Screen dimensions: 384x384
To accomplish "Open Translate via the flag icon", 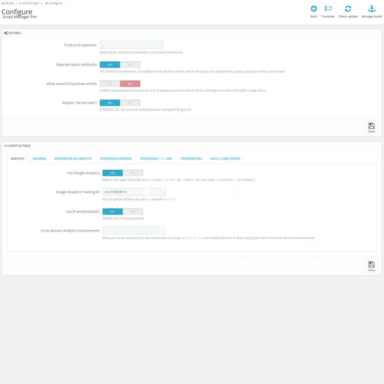I will [328, 9].
